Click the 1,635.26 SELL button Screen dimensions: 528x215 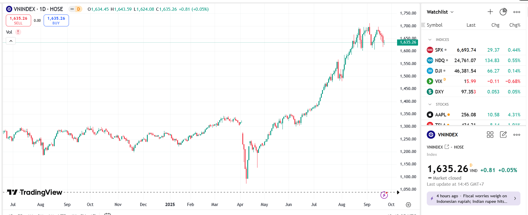(18, 21)
